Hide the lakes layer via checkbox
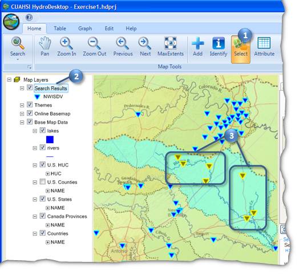This screenshot has width=303, height=279. point(43,130)
